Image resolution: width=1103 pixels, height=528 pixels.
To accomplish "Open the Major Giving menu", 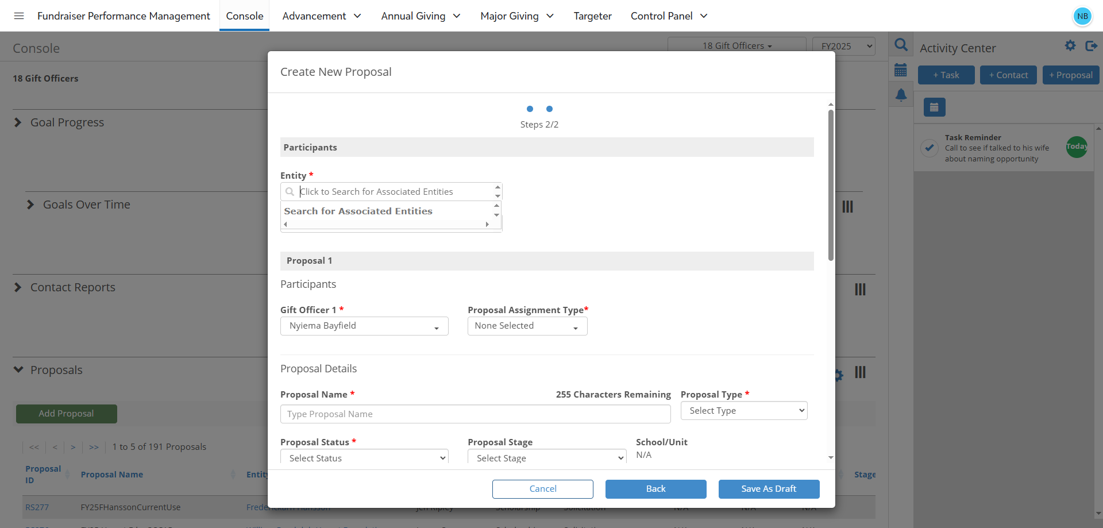I will [516, 16].
